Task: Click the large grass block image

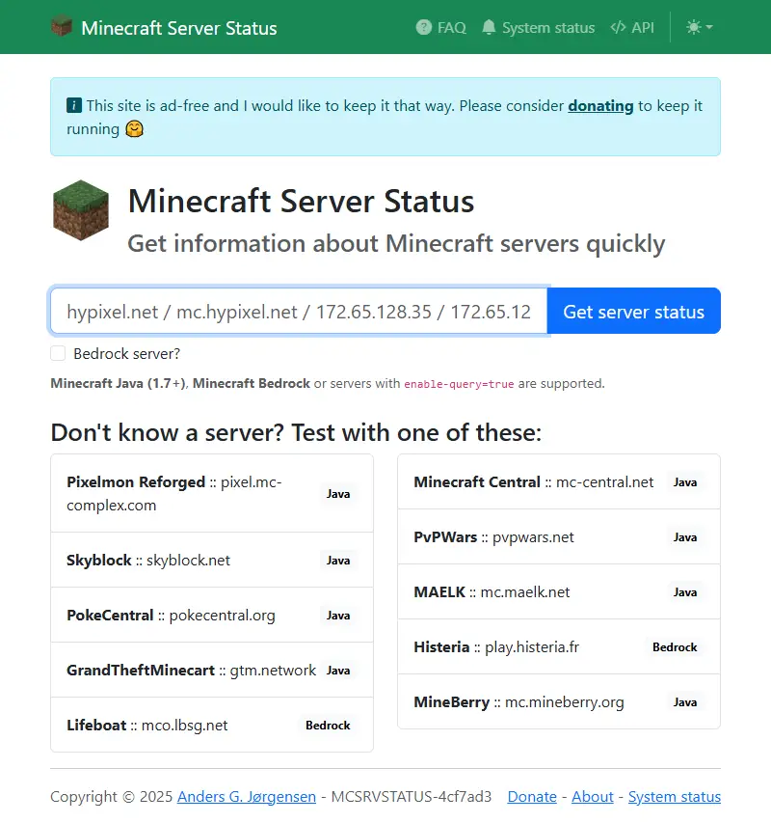Action: [x=81, y=210]
